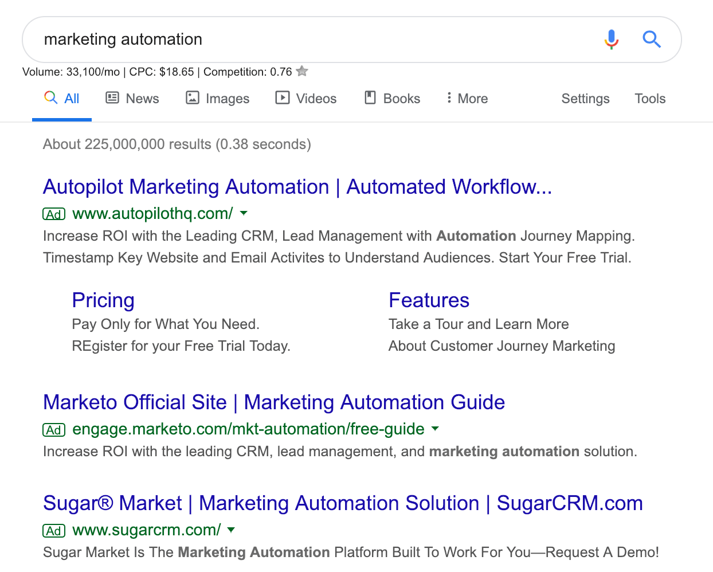
Task: Open the search Settings menu
Action: pos(585,99)
